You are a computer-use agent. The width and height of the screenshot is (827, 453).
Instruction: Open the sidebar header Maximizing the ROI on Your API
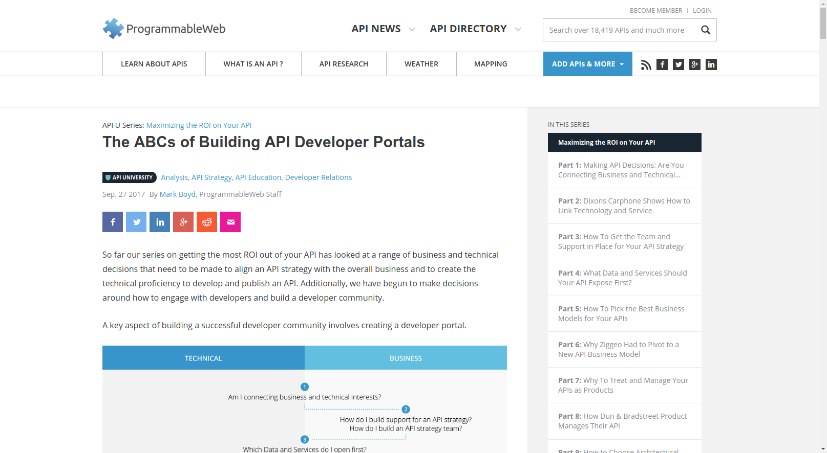tap(625, 142)
